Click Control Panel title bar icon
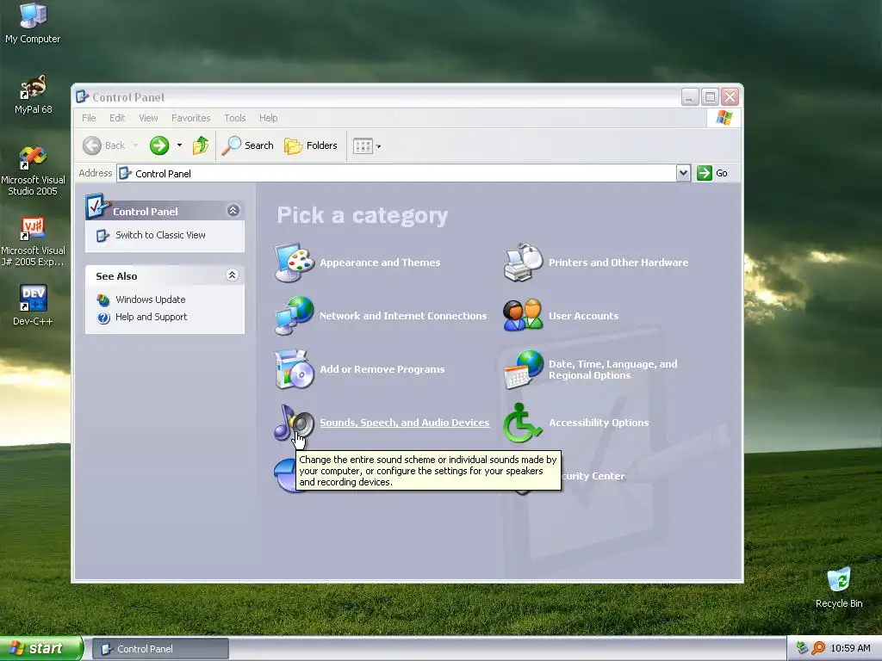The height and width of the screenshot is (661, 882). click(82, 96)
